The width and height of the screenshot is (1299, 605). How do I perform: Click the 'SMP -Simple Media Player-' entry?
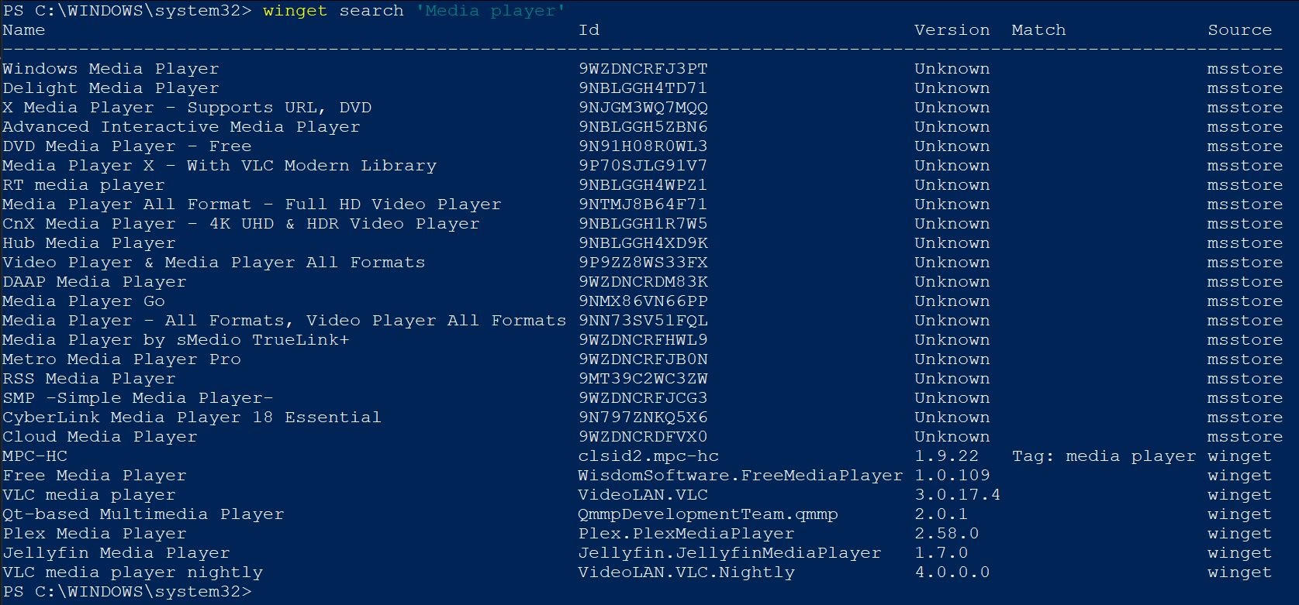tap(138, 398)
